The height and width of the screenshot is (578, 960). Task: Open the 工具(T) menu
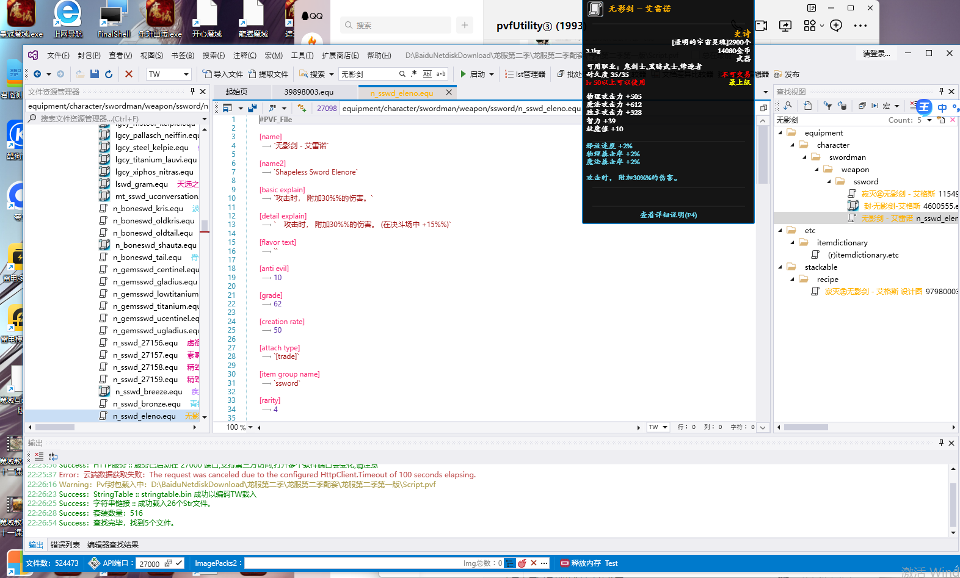pyautogui.click(x=302, y=56)
